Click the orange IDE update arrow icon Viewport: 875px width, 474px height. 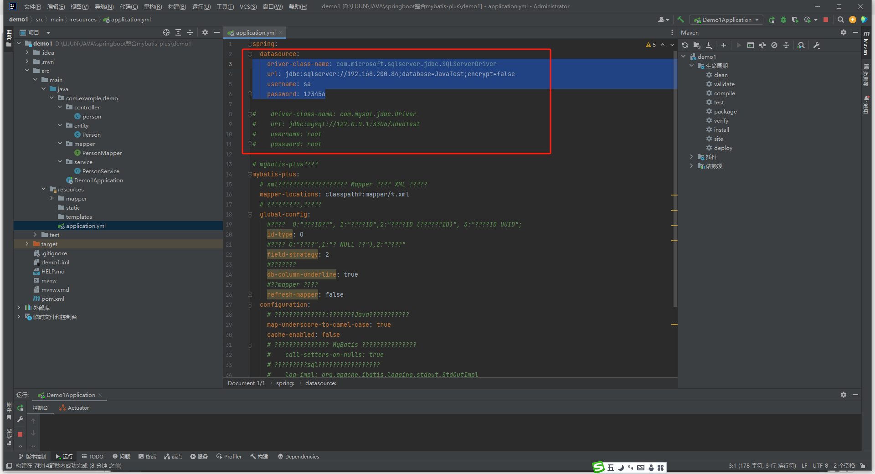tap(853, 20)
